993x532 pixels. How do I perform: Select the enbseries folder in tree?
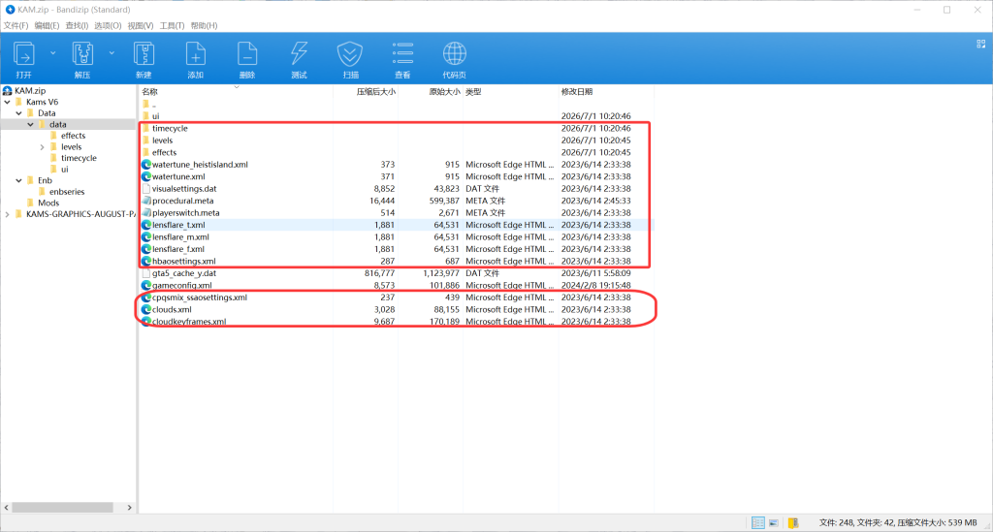(x=67, y=192)
